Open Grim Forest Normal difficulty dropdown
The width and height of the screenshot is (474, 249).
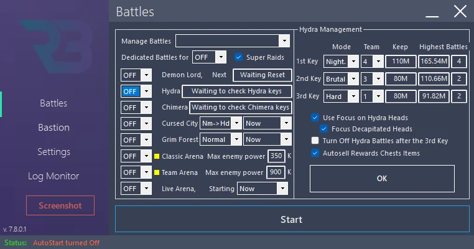click(237, 139)
